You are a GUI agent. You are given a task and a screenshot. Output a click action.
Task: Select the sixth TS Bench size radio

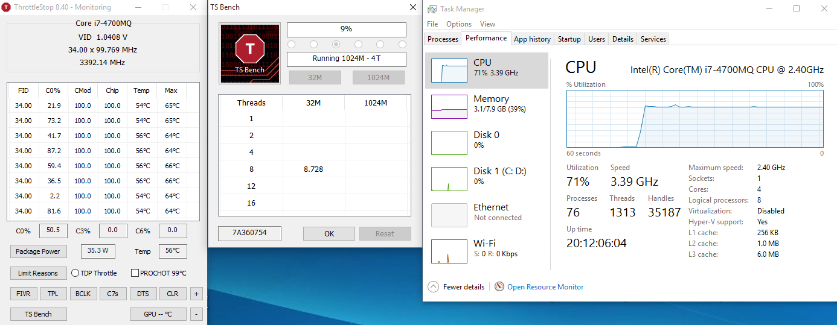403,45
